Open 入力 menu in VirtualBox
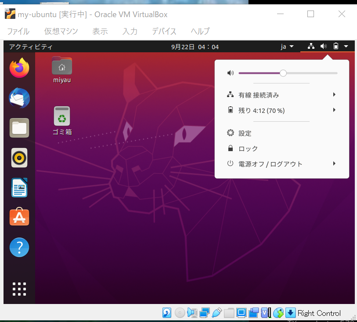The image size is (357, 322). pyautogui.click(x=130, y=31)
